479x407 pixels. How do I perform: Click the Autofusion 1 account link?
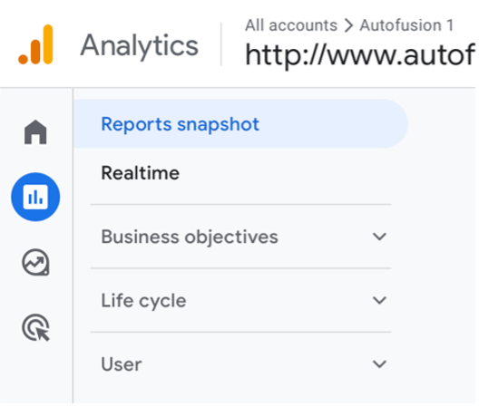(406, 25)
